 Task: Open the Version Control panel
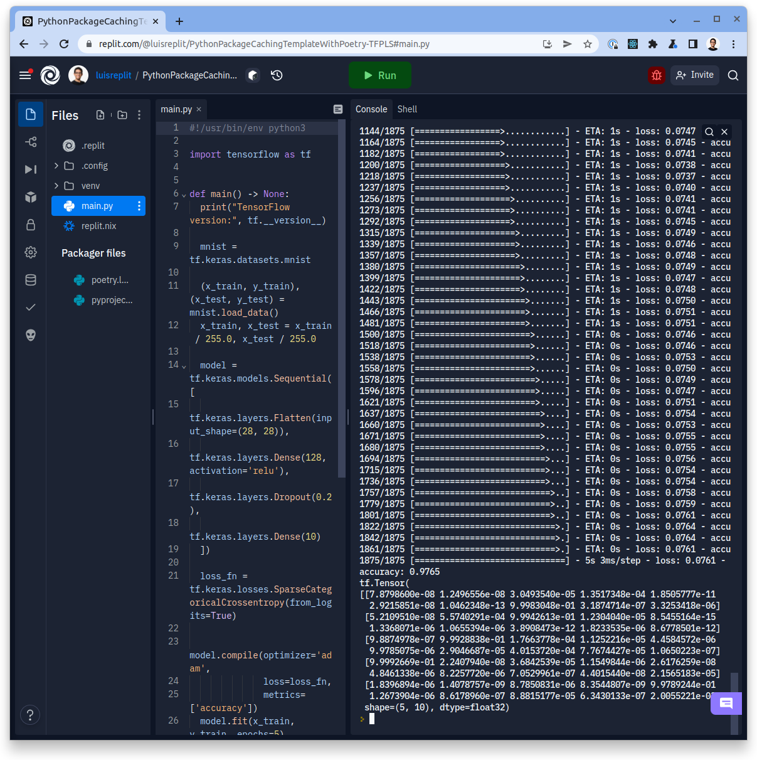(x=30, y=142)
